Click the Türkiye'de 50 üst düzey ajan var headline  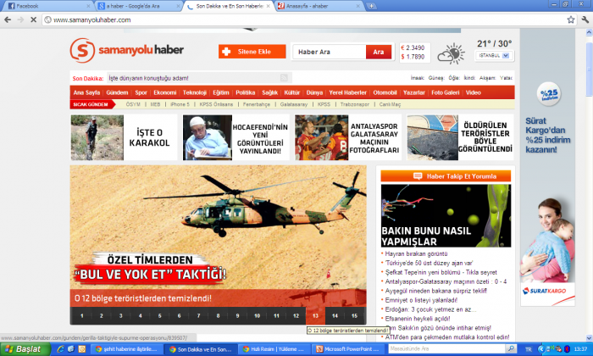(x=429, y=263)
